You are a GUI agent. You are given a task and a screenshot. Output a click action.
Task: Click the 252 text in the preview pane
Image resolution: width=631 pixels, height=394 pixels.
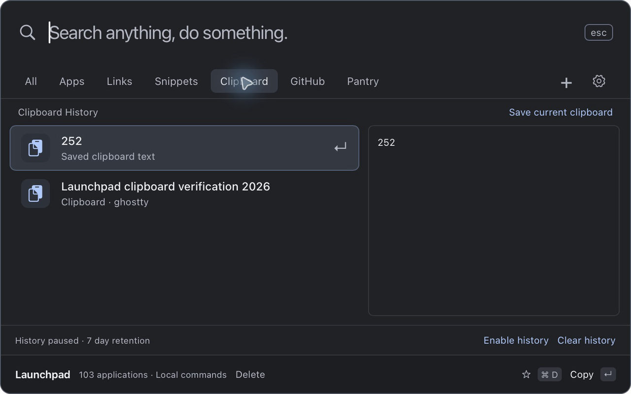click(386, 143)
